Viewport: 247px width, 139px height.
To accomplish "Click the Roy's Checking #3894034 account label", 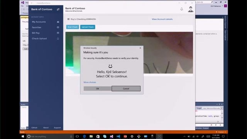I will [83, 19].
